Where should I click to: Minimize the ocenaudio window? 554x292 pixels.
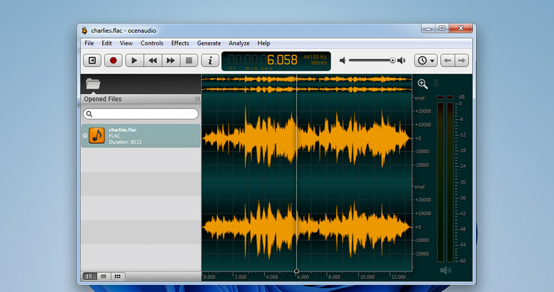[x=428, y=28]
